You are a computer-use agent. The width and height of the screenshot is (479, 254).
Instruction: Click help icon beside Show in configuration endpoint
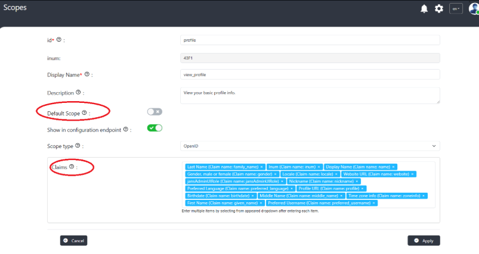click(125, 128)
